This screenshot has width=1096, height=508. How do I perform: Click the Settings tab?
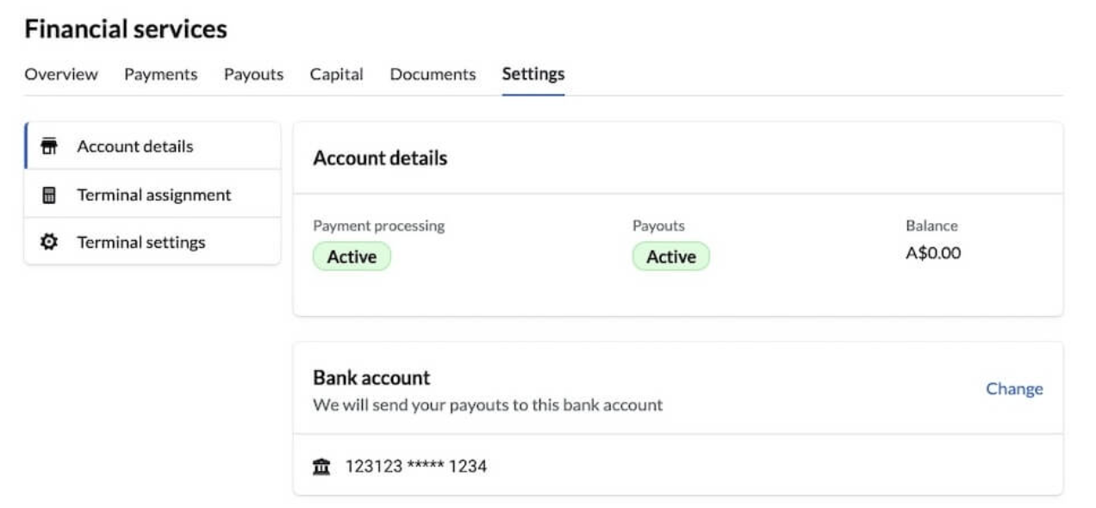click(x=532, y=74)
